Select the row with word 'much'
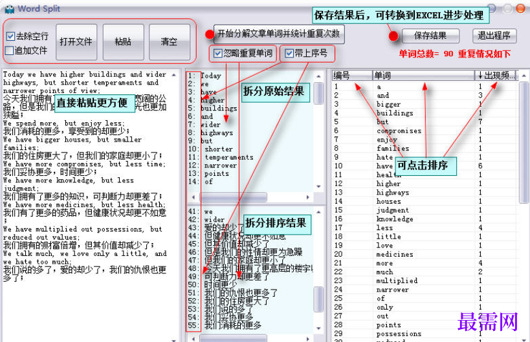The image size is (530, 342). click(425, 272)
